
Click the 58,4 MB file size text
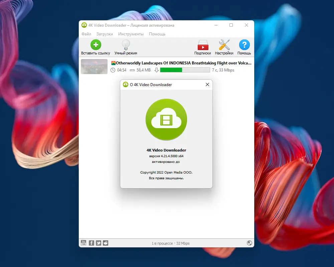(x=144, y=70)
